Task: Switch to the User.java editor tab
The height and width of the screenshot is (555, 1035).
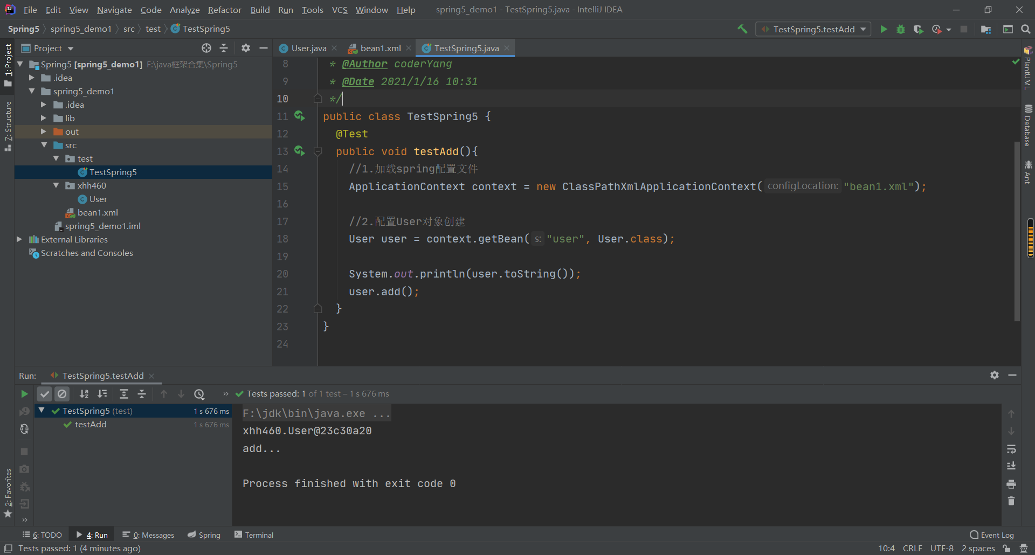Action: click(308, 48)
